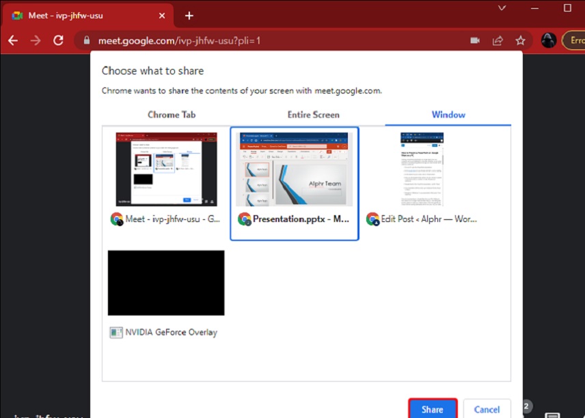Choose the NVIDIA GeForce Overlay black thumbnail

click(x=166, y=283)
